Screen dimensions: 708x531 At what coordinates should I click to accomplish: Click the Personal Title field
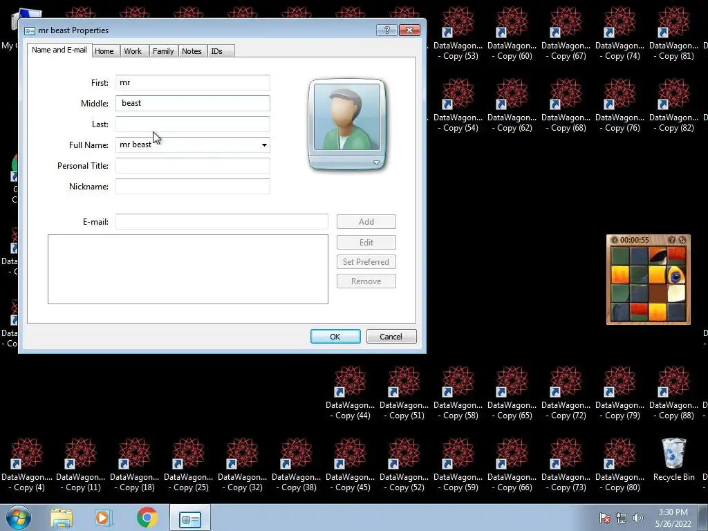[x=193, y=166]
